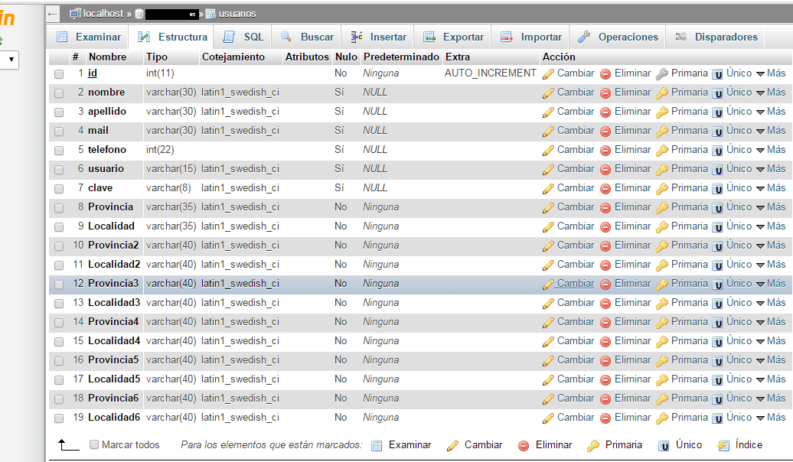Click key icon in Localidad6 row

click(662, 418)
